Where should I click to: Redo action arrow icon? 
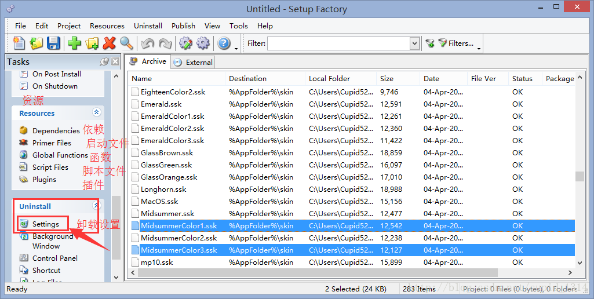tap(165, 43)
